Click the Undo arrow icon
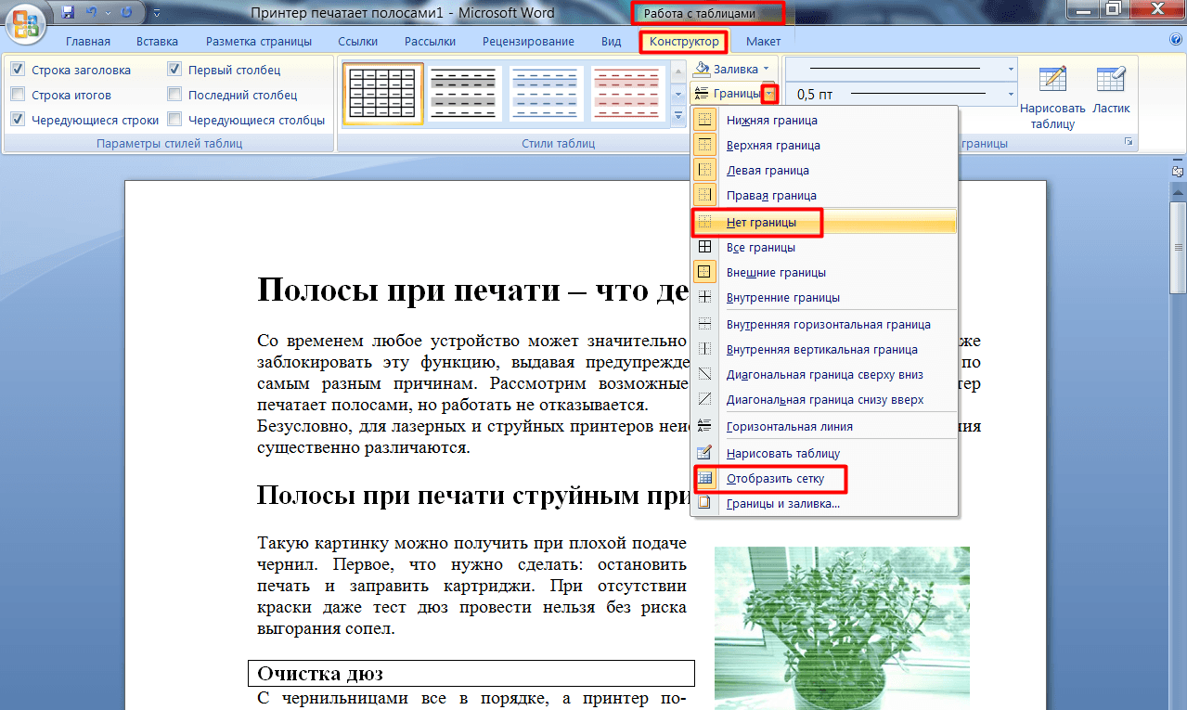This screenshot has height=710, width=1187. (x=91, y=12)
